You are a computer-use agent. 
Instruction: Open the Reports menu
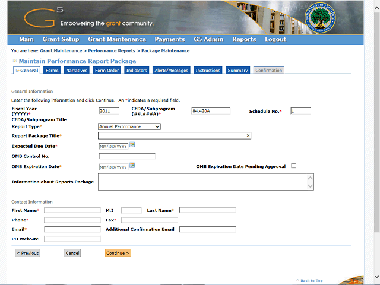tap(244, 39)
